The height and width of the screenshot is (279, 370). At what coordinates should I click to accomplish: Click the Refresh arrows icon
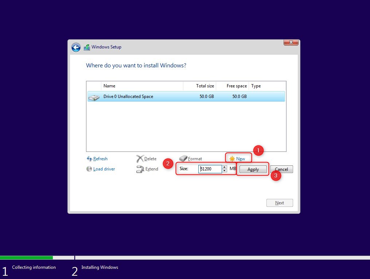(89, 159)
